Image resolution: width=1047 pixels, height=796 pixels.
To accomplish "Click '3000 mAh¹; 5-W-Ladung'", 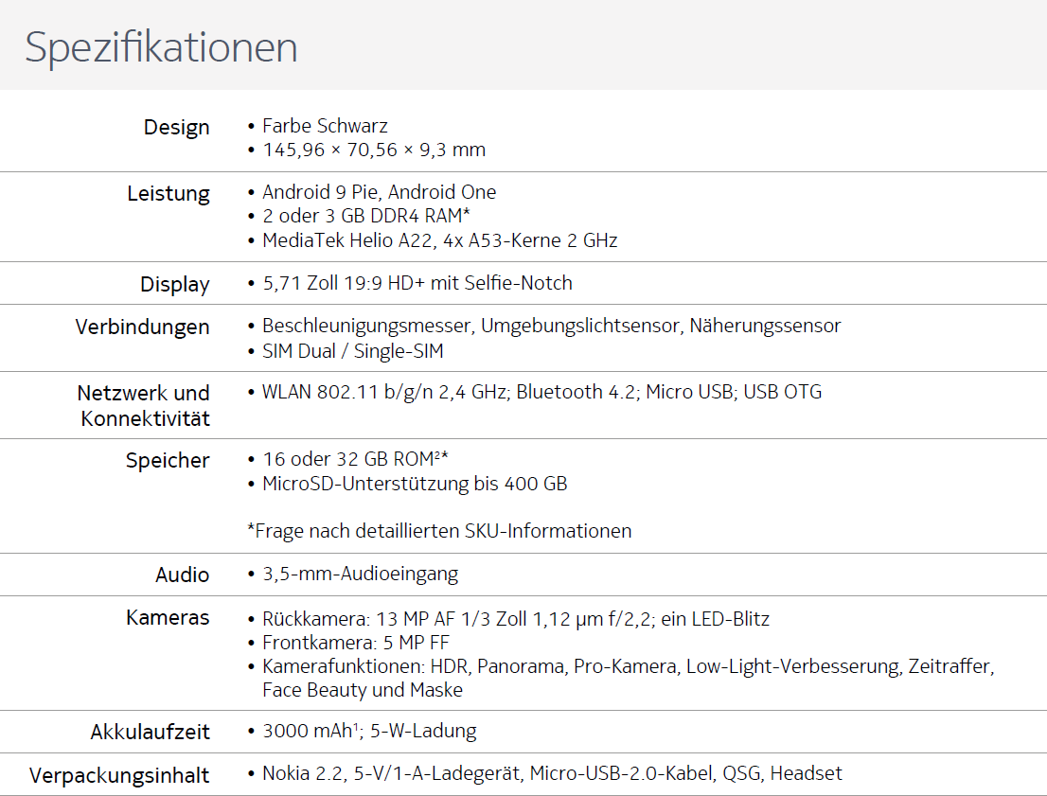I will coord(369,732).
